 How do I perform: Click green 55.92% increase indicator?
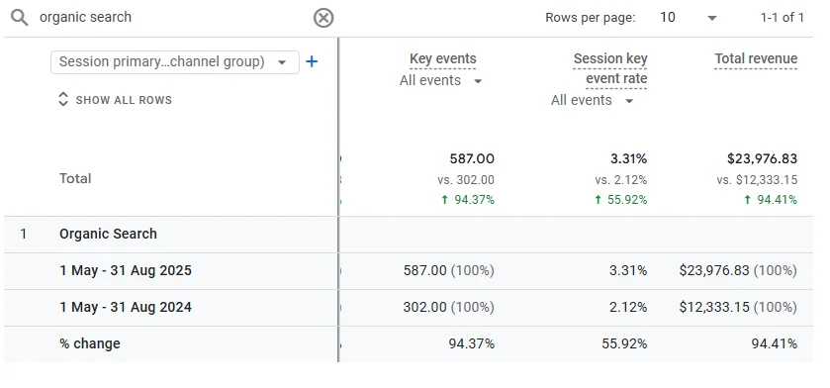pyautogui.click(x=620, y=200)
